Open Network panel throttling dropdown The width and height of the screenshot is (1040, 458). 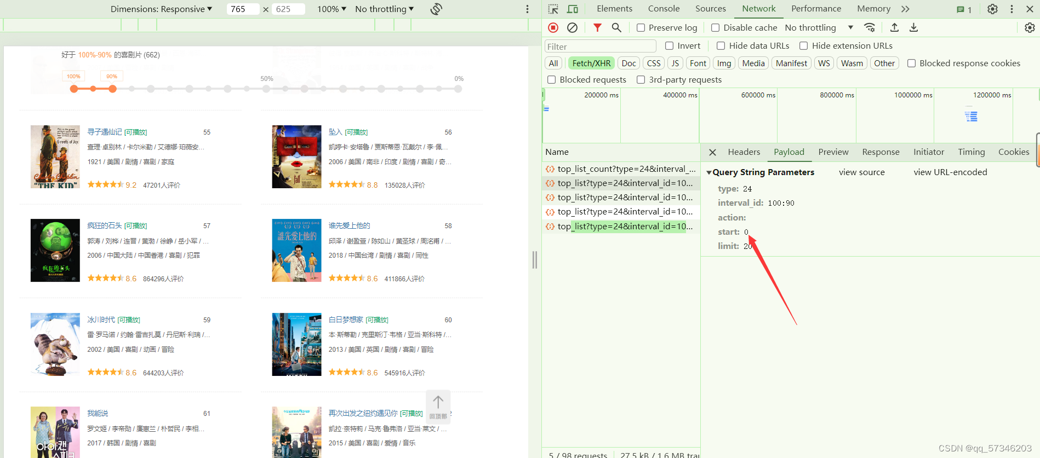[819, 27]
